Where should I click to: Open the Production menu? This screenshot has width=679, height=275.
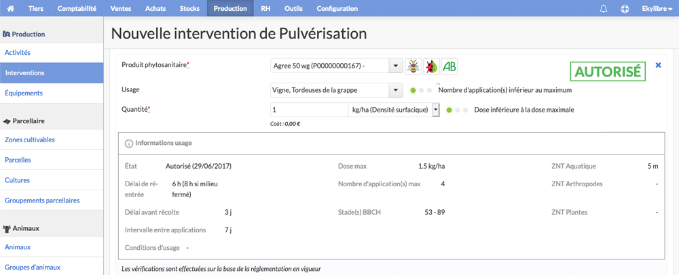pyautogui.click(x=230, y=9)
